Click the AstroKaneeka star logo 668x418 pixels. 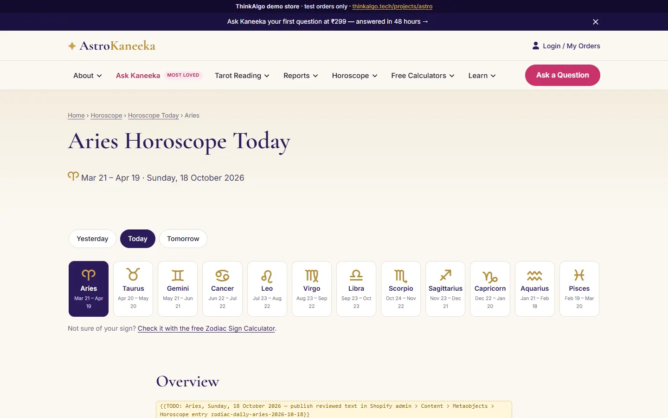coord(112,46)
